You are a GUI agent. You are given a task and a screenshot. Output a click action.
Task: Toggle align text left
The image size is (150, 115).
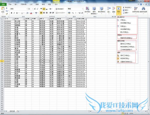[x=41, y=13]
